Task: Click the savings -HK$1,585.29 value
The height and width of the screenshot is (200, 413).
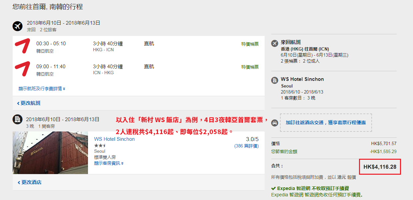Action: point(383,151)
